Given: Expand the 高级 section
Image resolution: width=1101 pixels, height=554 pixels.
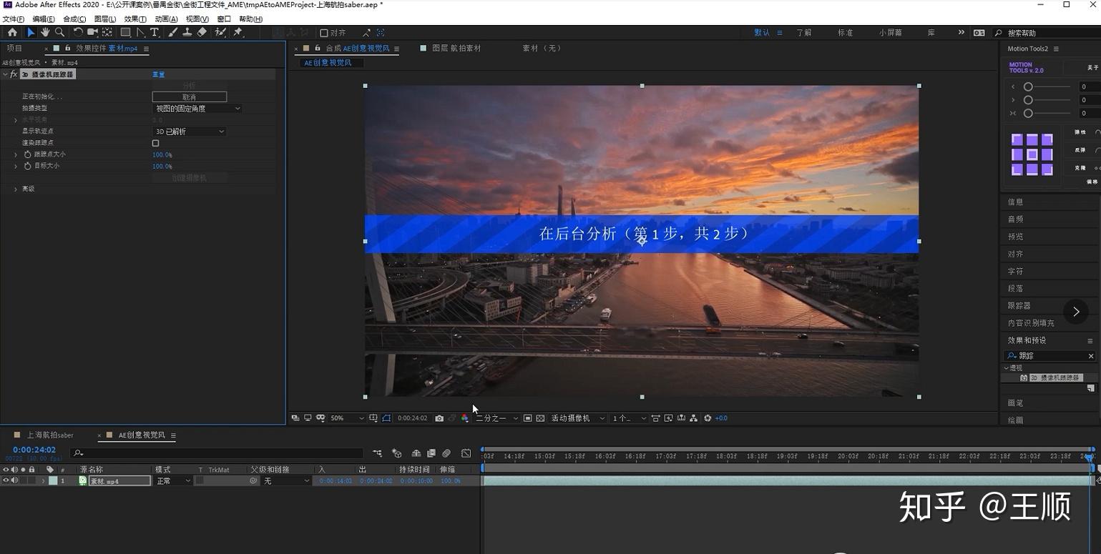Looking at the screenshot, I should 16,189.
